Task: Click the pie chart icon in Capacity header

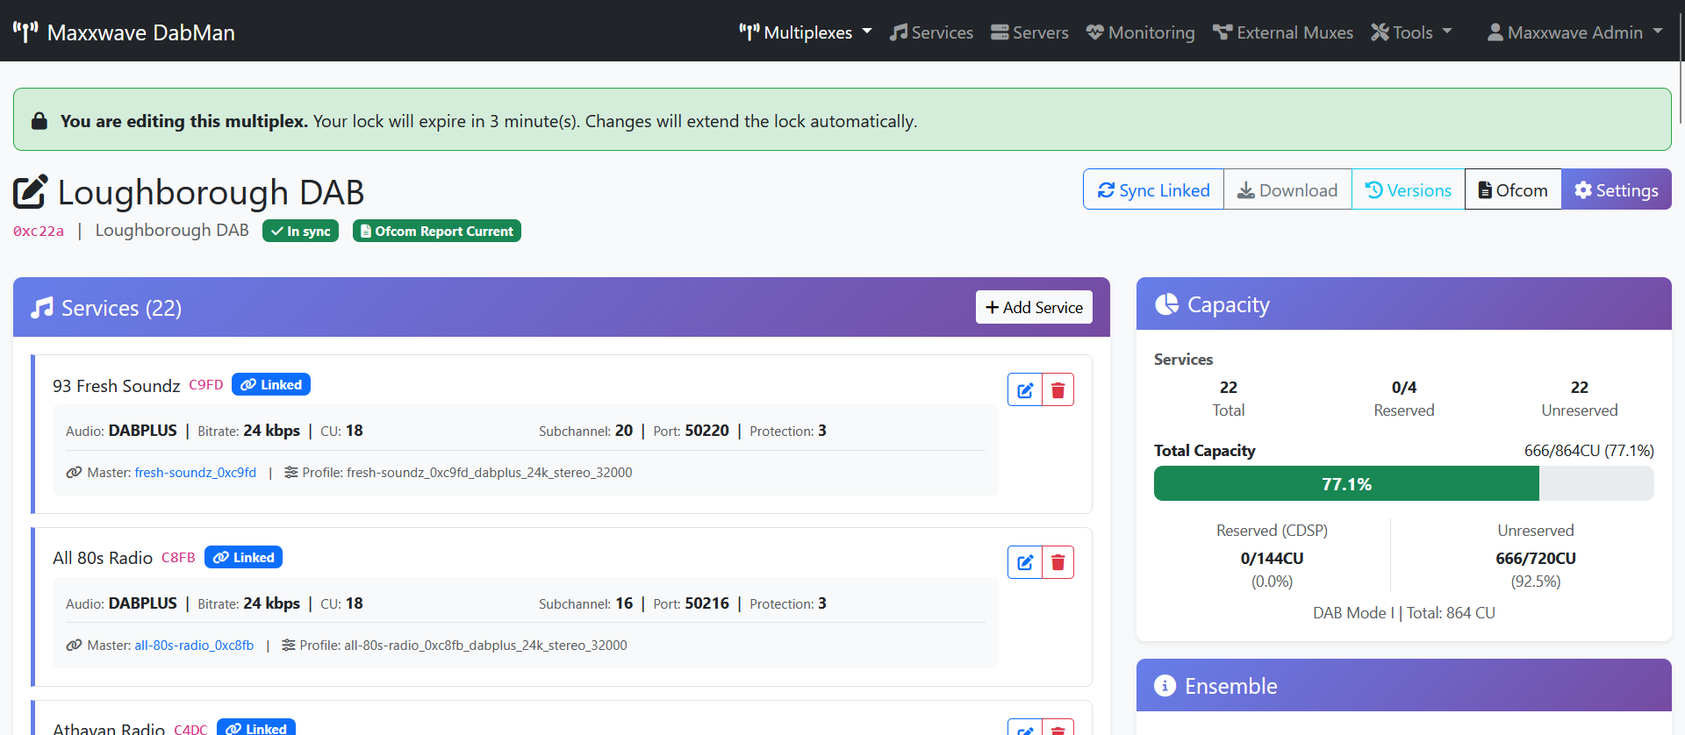Action: pyautogui.click(x=1166, y=304)
